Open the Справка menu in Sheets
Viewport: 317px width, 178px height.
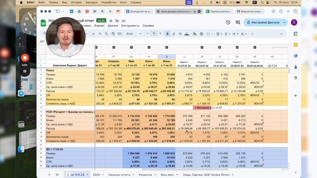pos(148,26)
